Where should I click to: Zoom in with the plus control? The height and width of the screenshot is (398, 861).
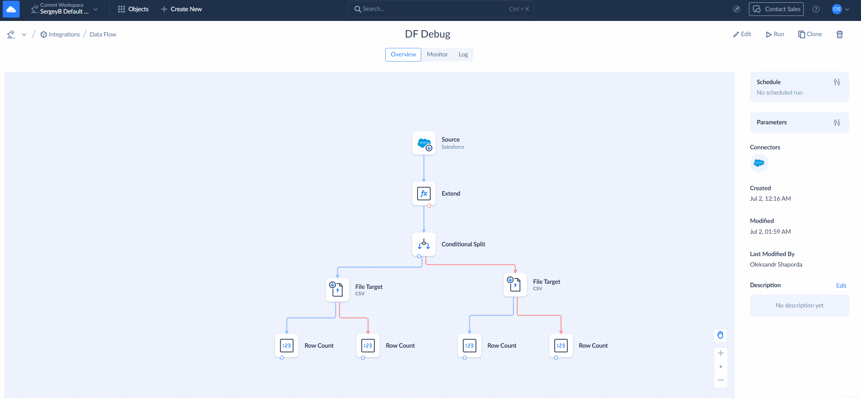click(721, 353)
